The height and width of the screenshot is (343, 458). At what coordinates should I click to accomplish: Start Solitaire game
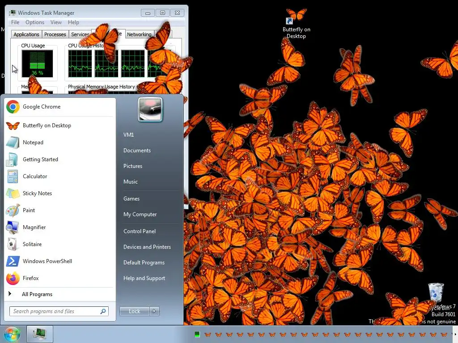coord(59,244)
